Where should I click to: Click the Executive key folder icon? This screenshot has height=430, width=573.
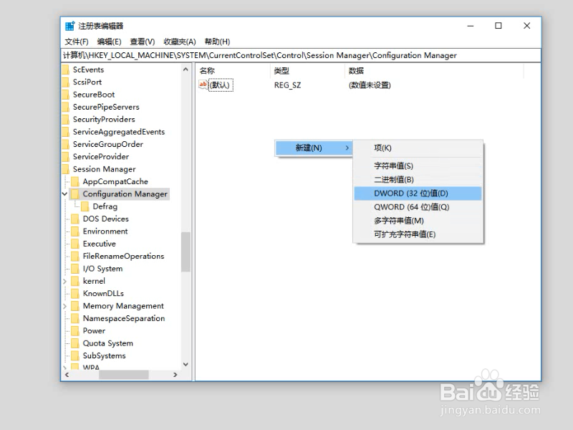[x=75, y=244]
